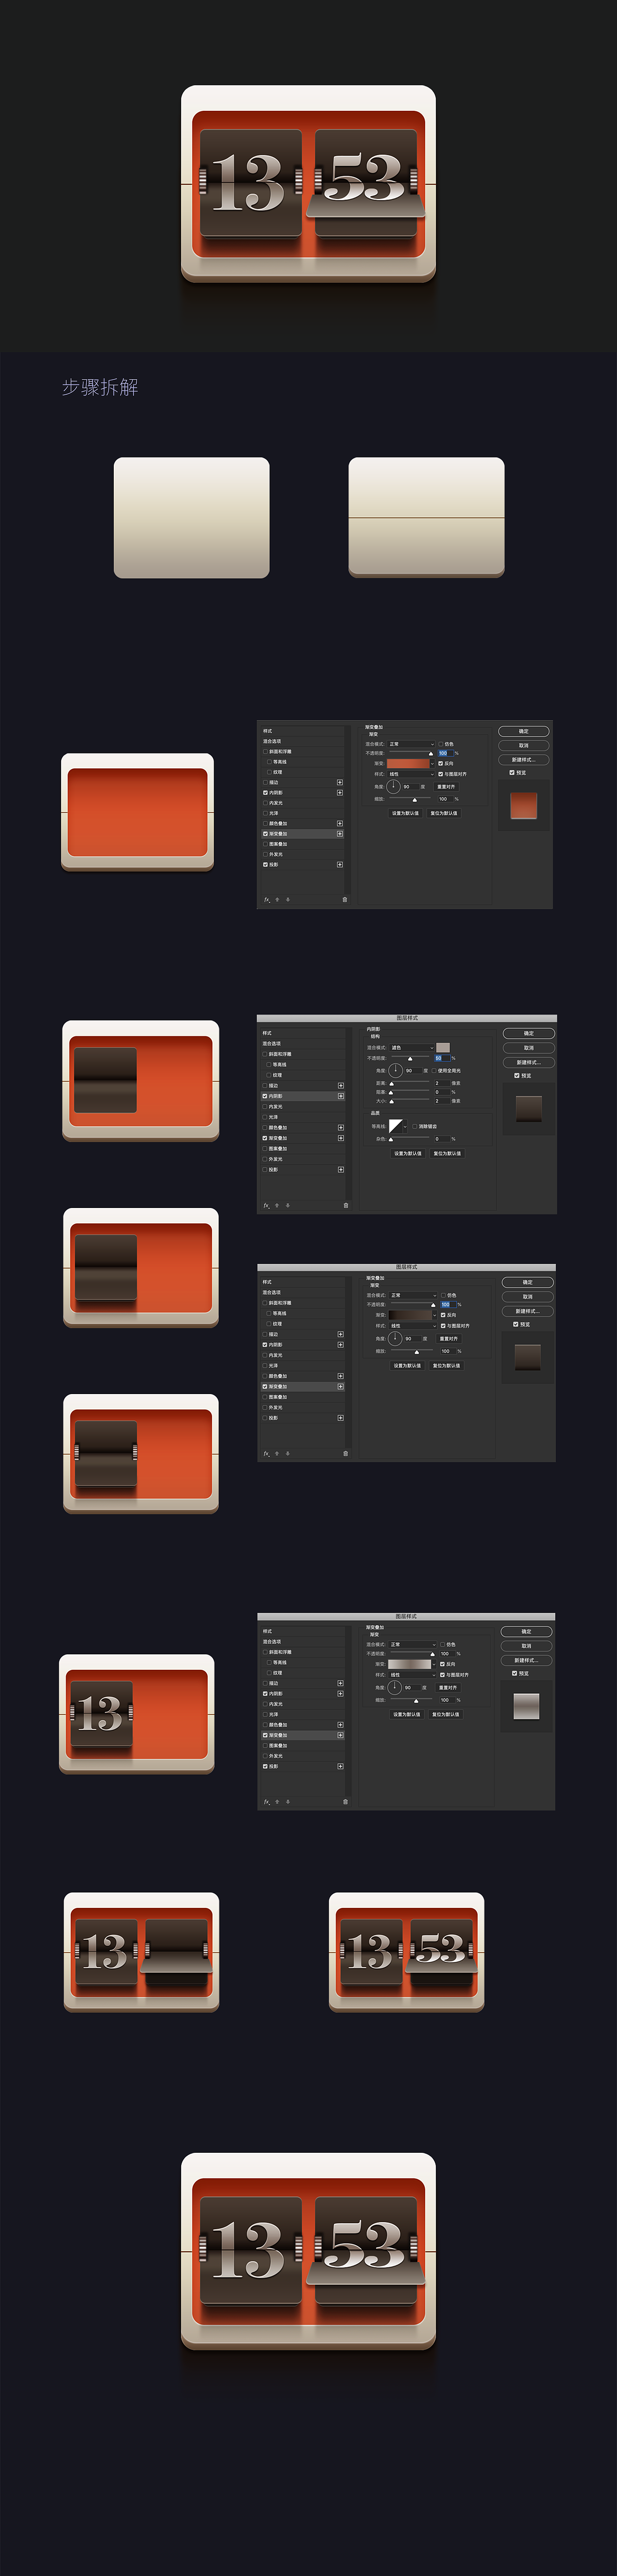Uncheck 预览 in the orange gradient dialog
This screenshot has width=617, height=2576.
[x=512, y=772]
